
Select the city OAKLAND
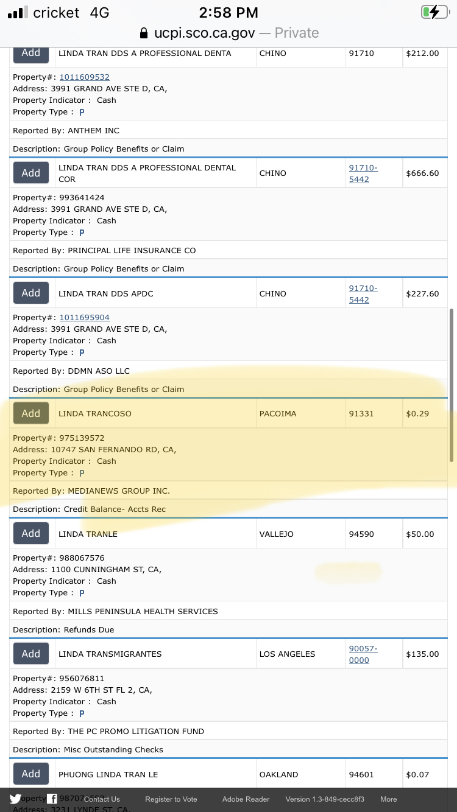coord(279,774)
